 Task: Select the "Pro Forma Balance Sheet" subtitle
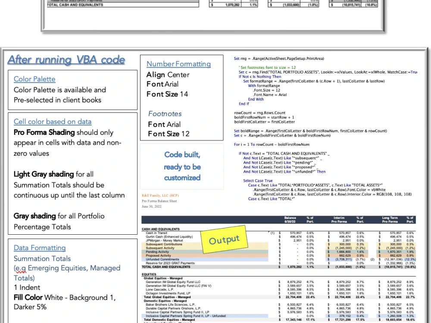159,201
